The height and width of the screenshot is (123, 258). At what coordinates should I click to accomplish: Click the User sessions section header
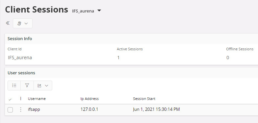click(x=21, y=73)
